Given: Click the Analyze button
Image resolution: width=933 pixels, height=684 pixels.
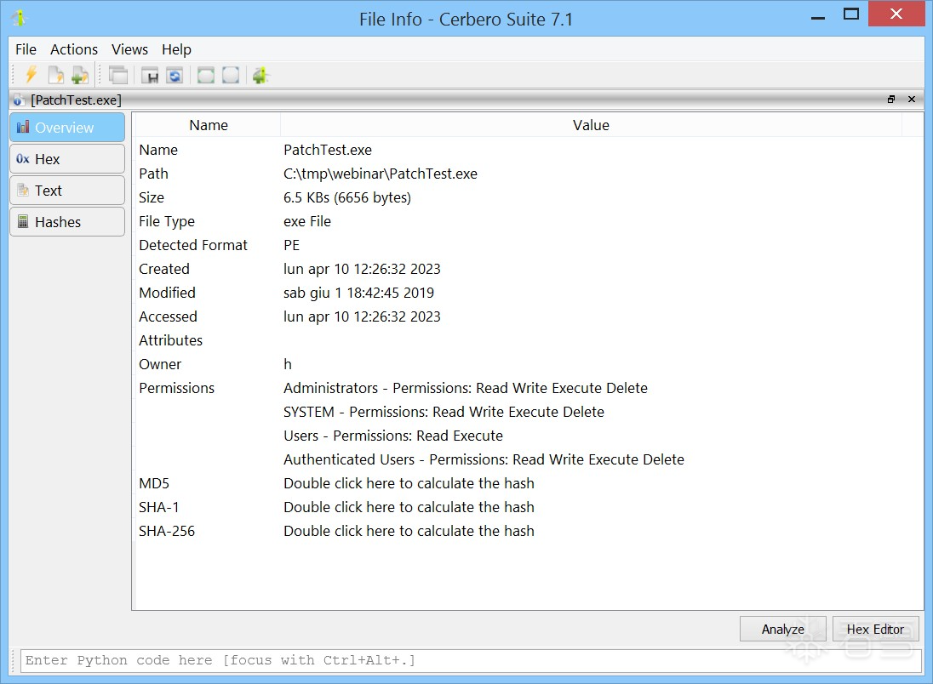Looking at the screenshot, I should (x=782, y=629).
